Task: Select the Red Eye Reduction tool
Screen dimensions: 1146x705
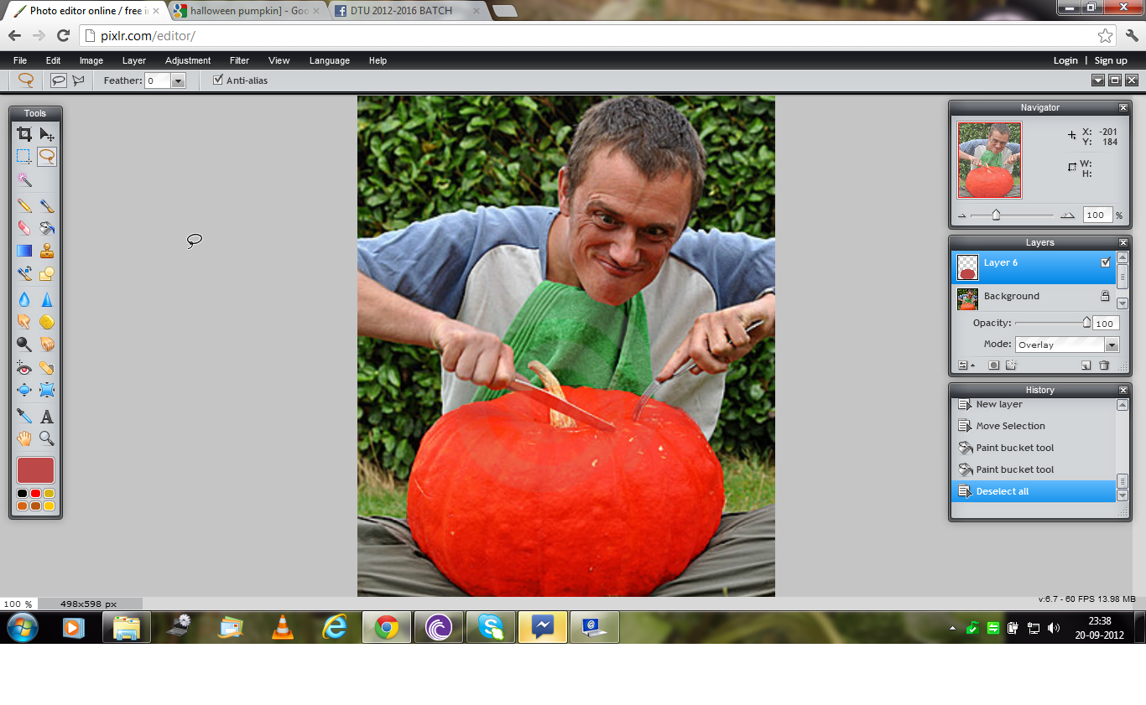Action: (24, 367)
